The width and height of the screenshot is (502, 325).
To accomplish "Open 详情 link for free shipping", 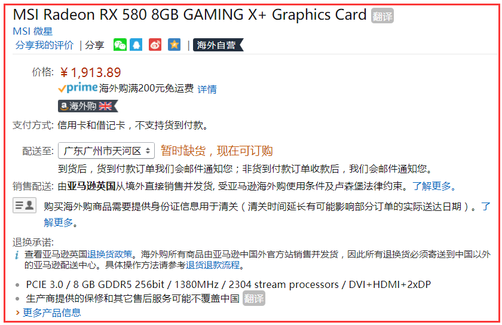I will [x=207, y=89].
